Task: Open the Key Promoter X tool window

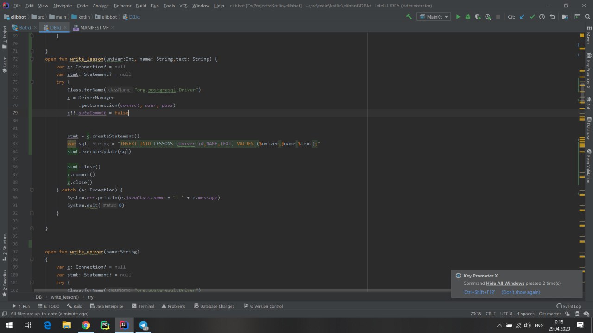Action: pyautogui.click(x=588, y=70)
